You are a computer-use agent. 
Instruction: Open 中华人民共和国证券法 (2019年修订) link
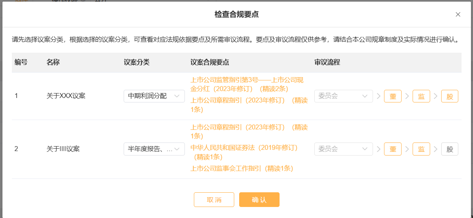pyautogui.click(x=244, y=152)
